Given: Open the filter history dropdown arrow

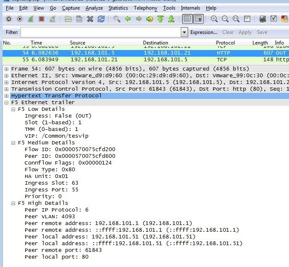Looking at the screenshot, I should 184,32.
